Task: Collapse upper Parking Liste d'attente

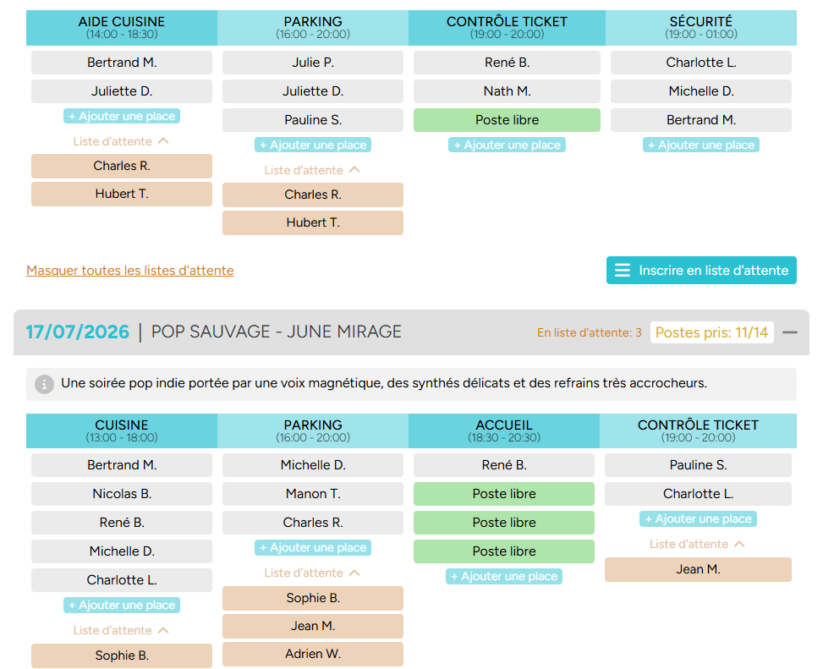Action: tap(312, 170)
